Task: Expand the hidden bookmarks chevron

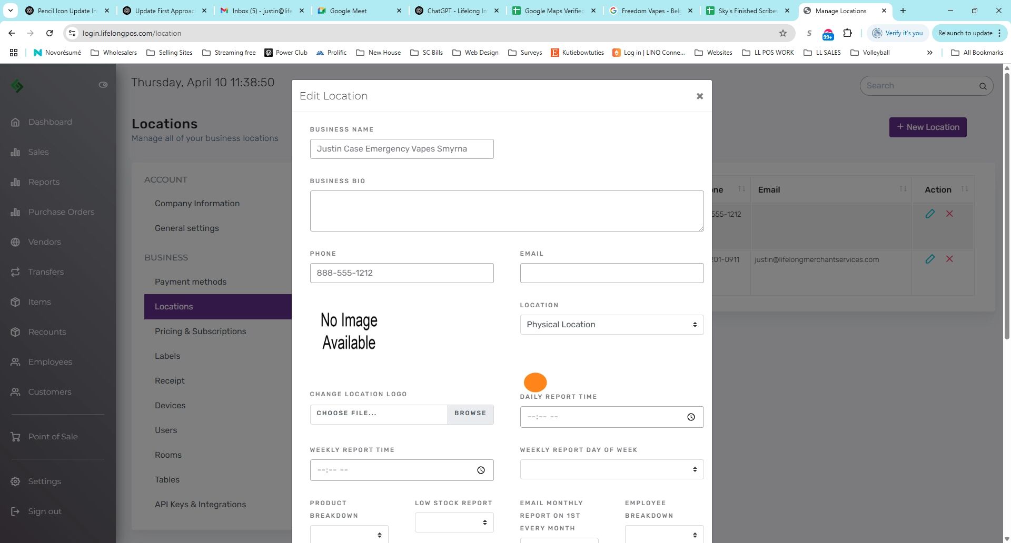Action: coord(929,53)
